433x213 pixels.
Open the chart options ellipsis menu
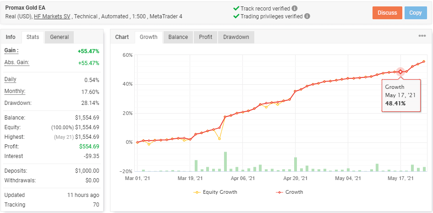point(422,36)
